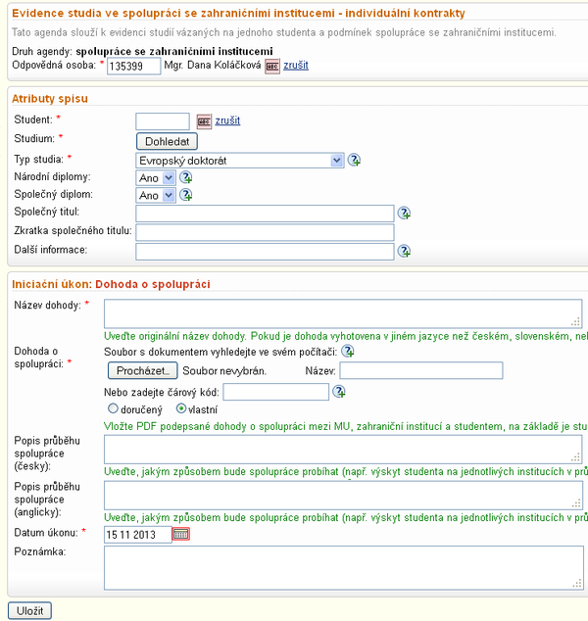Focus Popis průběhu spolupráce (anglicky) text area
The image size is (588, 621).
pos(343,495)
